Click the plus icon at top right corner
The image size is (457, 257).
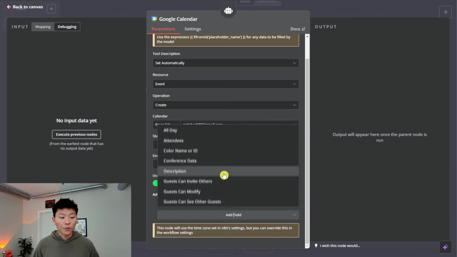point(445,12)
